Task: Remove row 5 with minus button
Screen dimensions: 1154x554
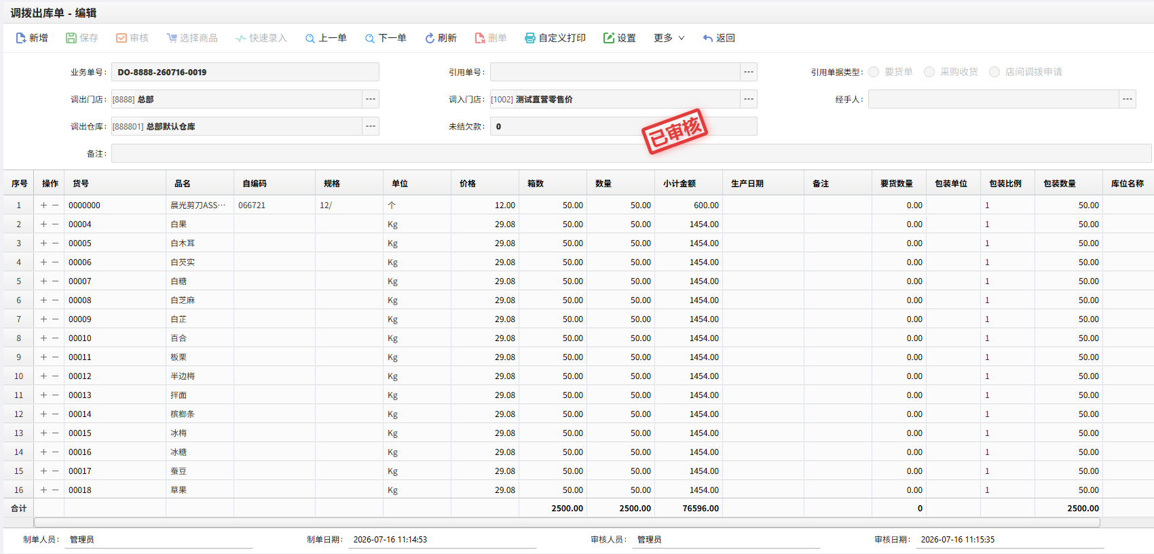Action: tap(56, 281)
